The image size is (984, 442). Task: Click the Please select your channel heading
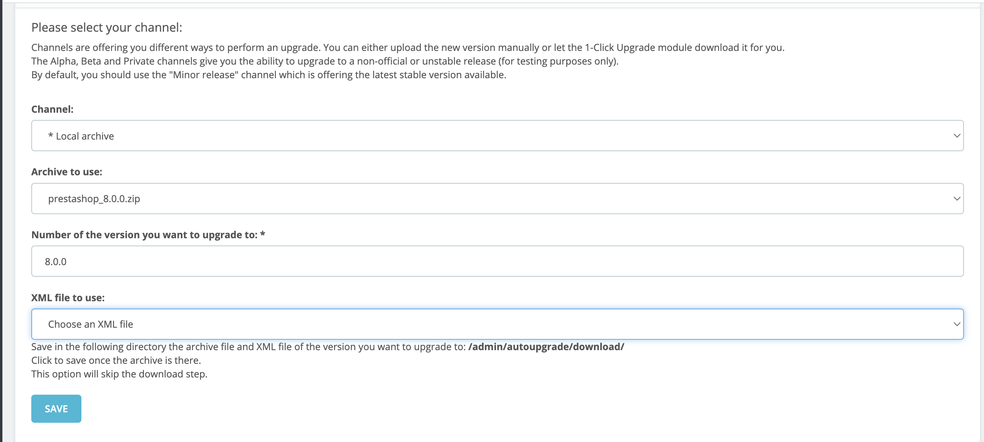(x=107, y=27)
